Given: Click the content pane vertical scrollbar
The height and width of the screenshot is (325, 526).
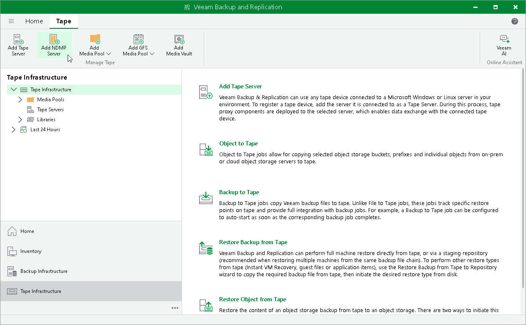Looking at the screenshot, I should pos(523,179).
